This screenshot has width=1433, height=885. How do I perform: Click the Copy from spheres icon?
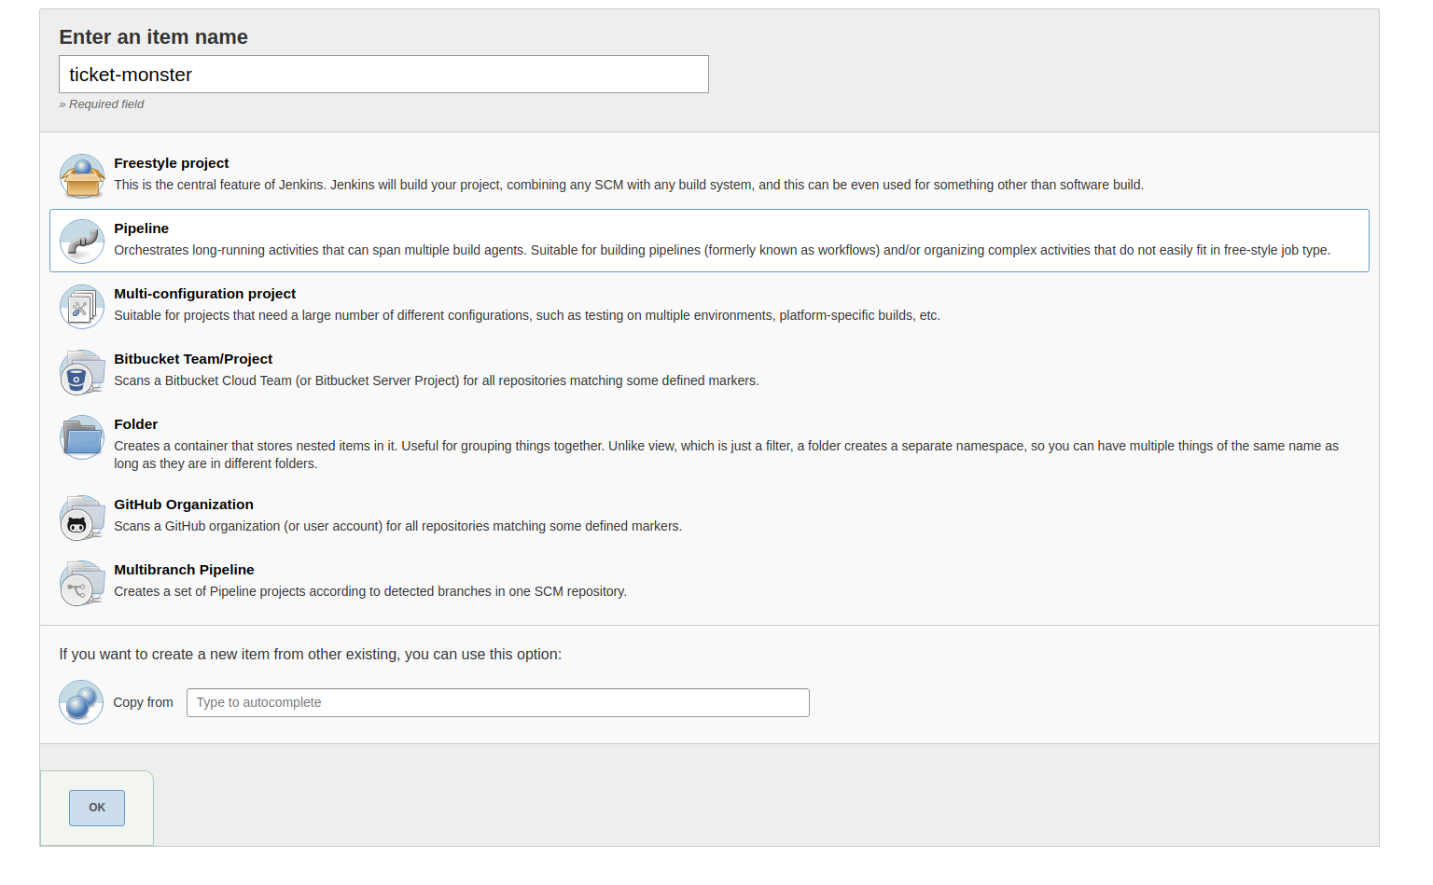81,702
